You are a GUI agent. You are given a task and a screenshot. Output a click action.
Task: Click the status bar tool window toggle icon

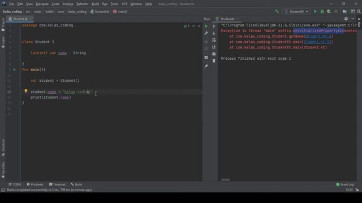[x=3, y=190]
